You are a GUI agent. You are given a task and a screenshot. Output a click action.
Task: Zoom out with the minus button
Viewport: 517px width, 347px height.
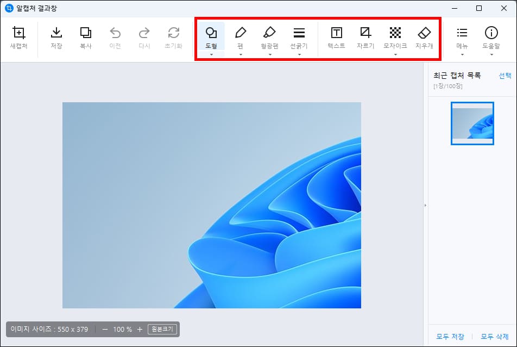point(105,330)
